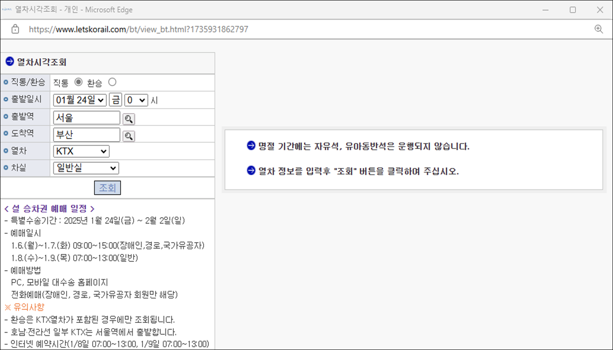Click the 차실 row label
This screenshot has height=350, width=613.
point(18,168)
